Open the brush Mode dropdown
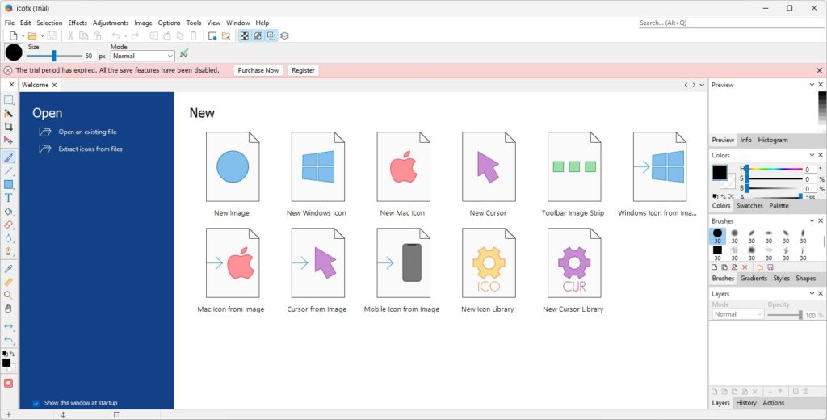The image size is (827, 420). tap(143, 57)
